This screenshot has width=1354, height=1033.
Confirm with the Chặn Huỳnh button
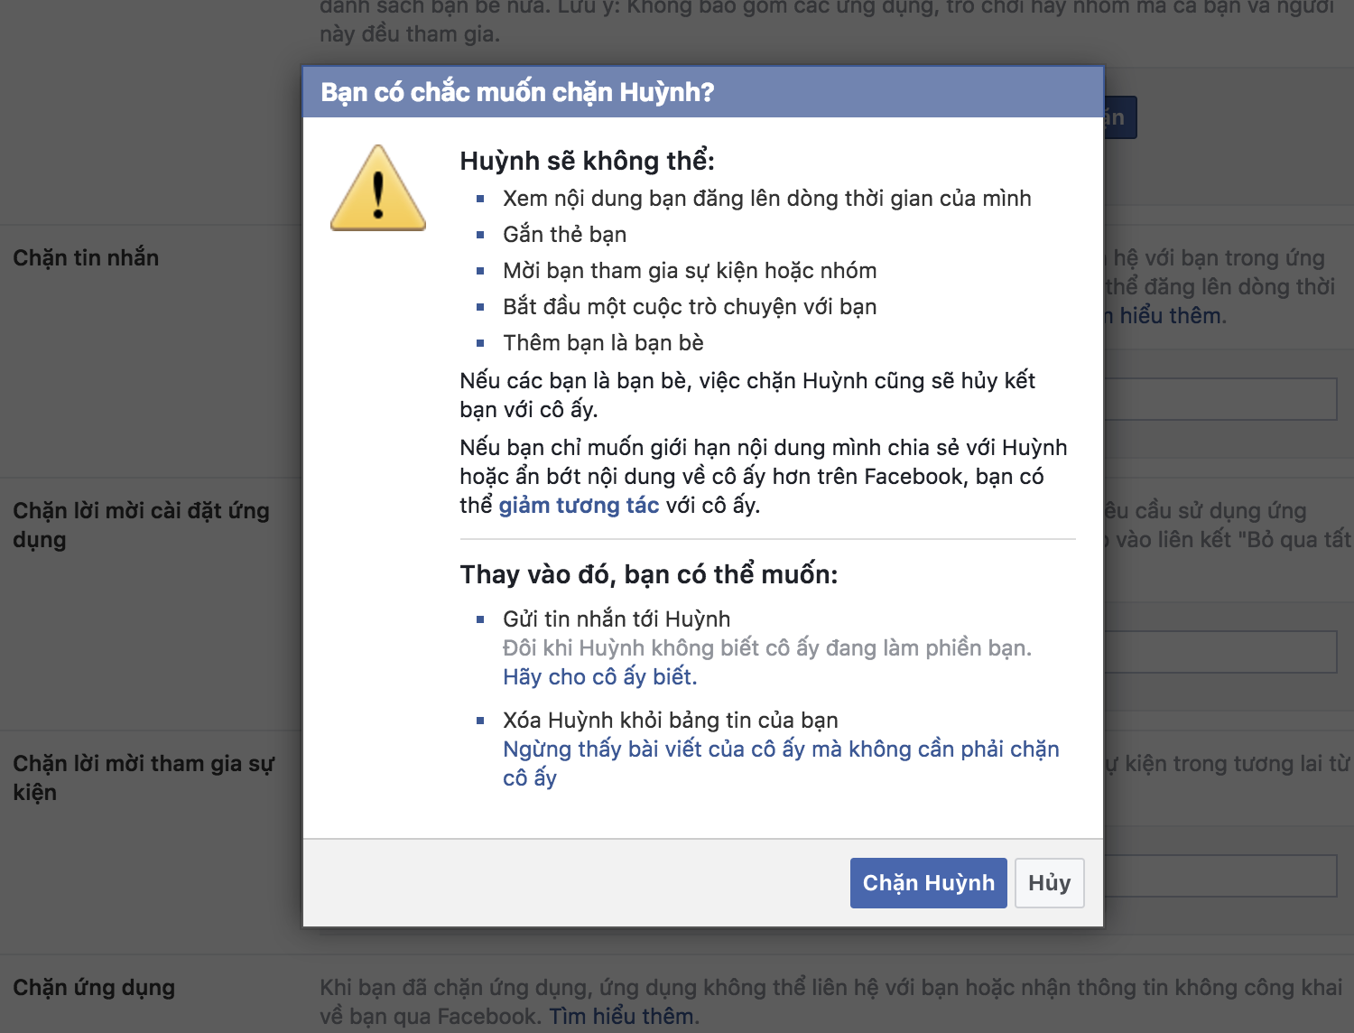tap(928, 882)
